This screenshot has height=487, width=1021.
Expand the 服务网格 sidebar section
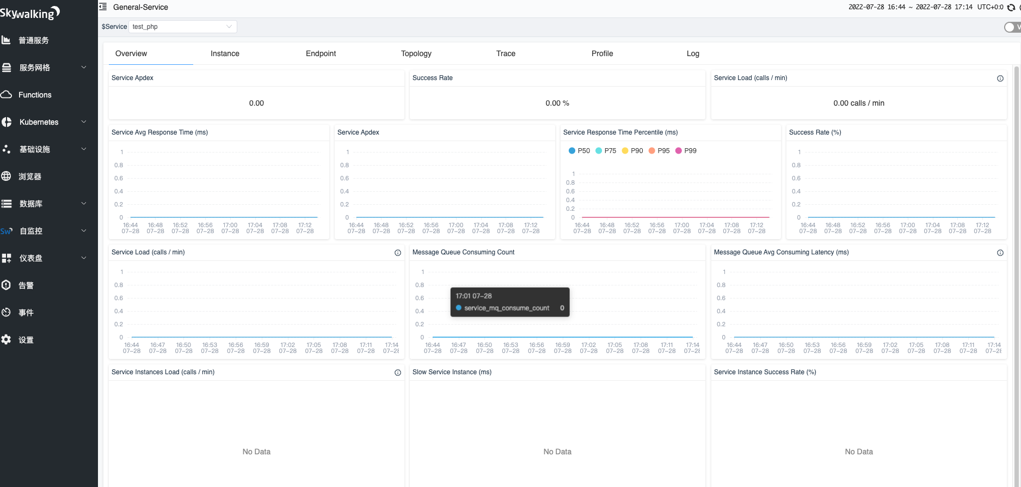point(44,68)
